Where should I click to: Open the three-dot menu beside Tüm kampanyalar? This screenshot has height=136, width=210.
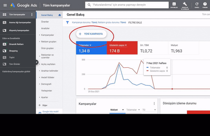[32, 15]
